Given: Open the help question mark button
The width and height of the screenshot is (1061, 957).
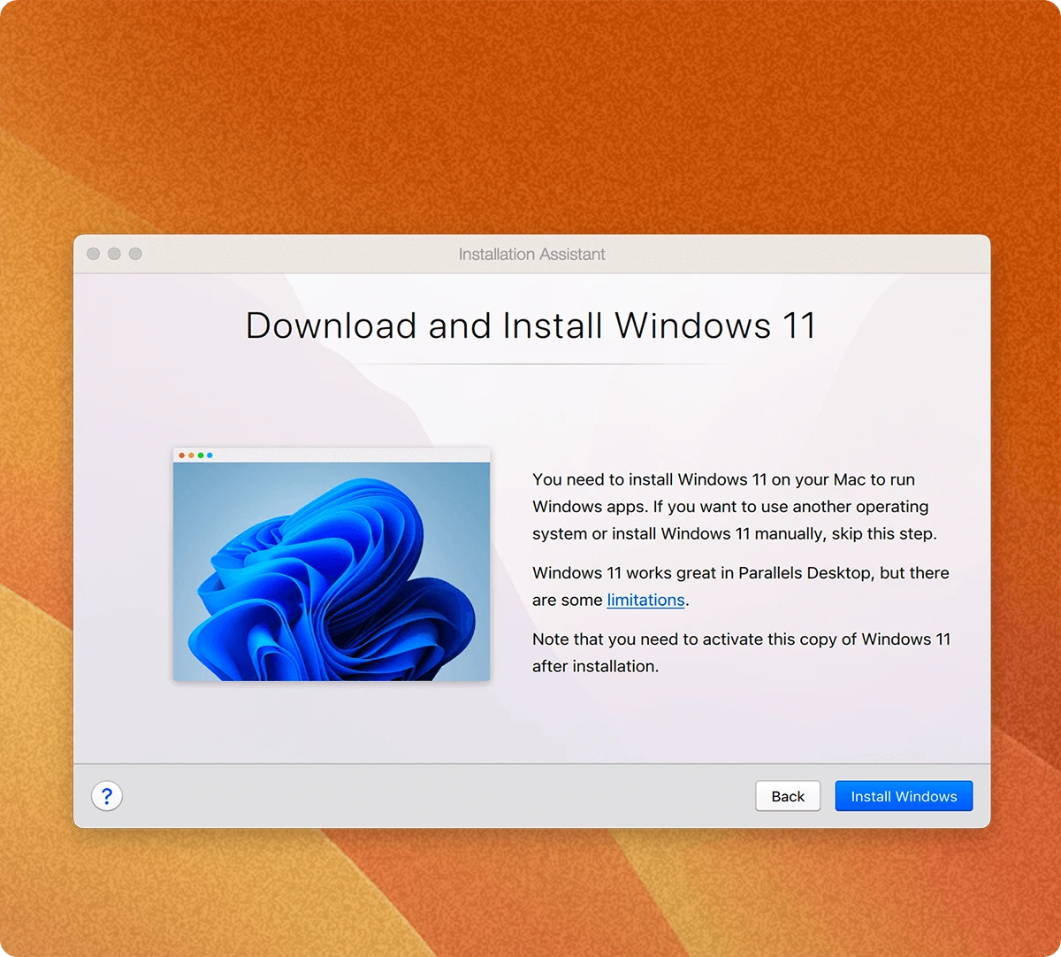Looking at the screenshot, I should tap(107, 796).
